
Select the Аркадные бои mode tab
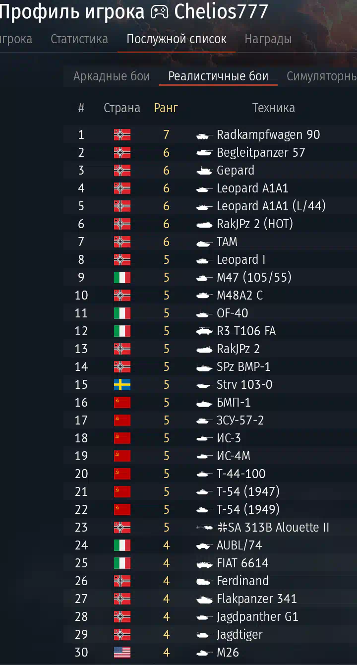click(112, 76)
